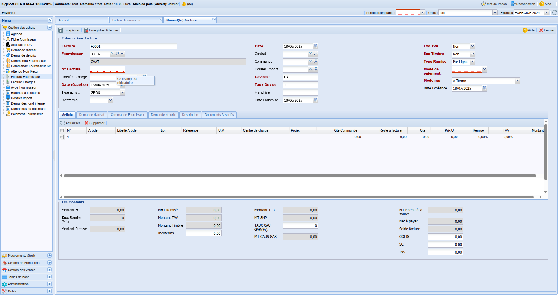Viewport: 558px width, 295px height.
Task: Open the Unité dropdown
Action: pyautogui.click(x=495, y=12)
